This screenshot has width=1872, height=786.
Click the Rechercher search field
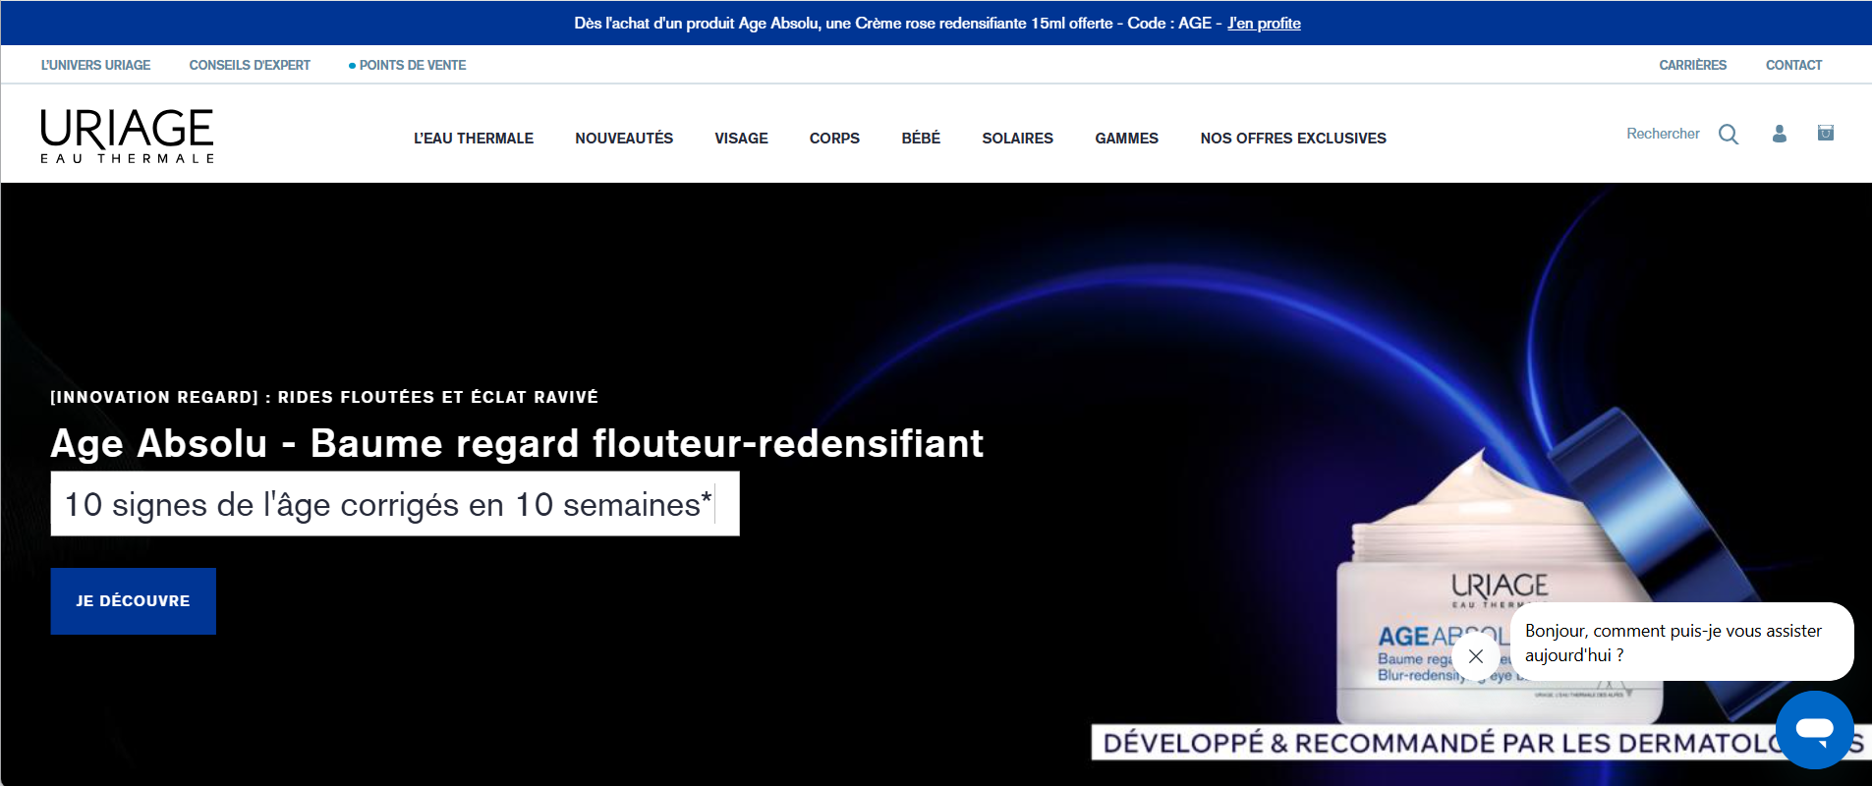pos(1663,134)
